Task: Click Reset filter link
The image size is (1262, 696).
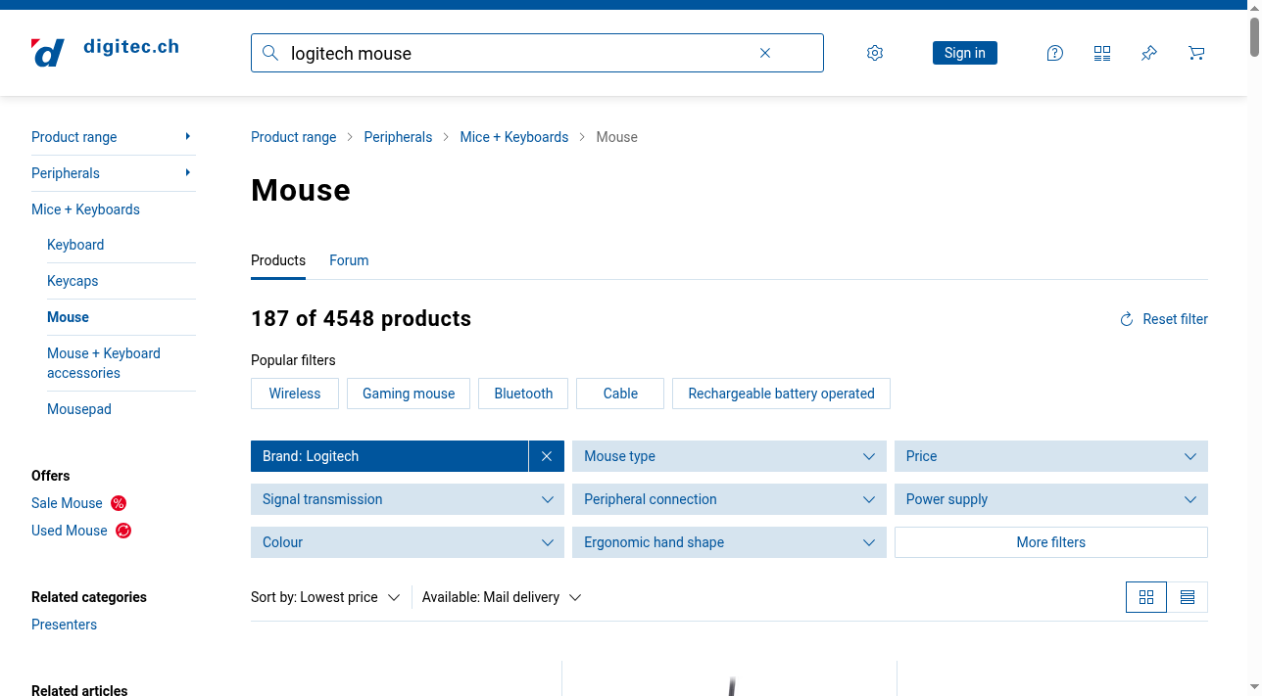Action: (x=1164, y=319)
